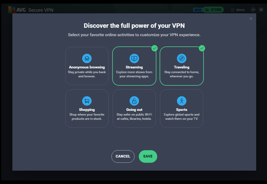Click the Sports running figure icon
The image size is (267, 184).
click(x=182, y=101)
